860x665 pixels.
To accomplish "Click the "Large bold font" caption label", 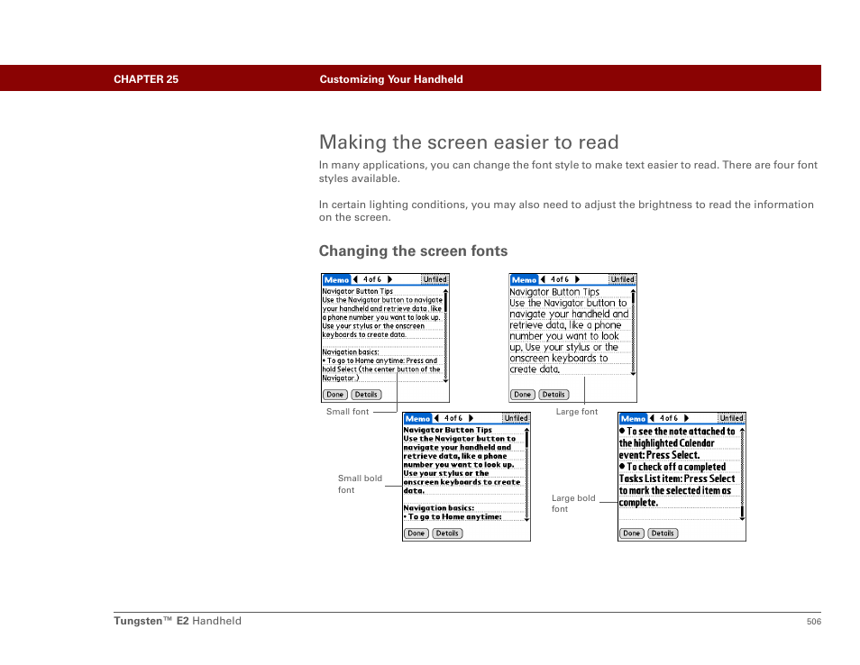I will [x=573, y=504].
